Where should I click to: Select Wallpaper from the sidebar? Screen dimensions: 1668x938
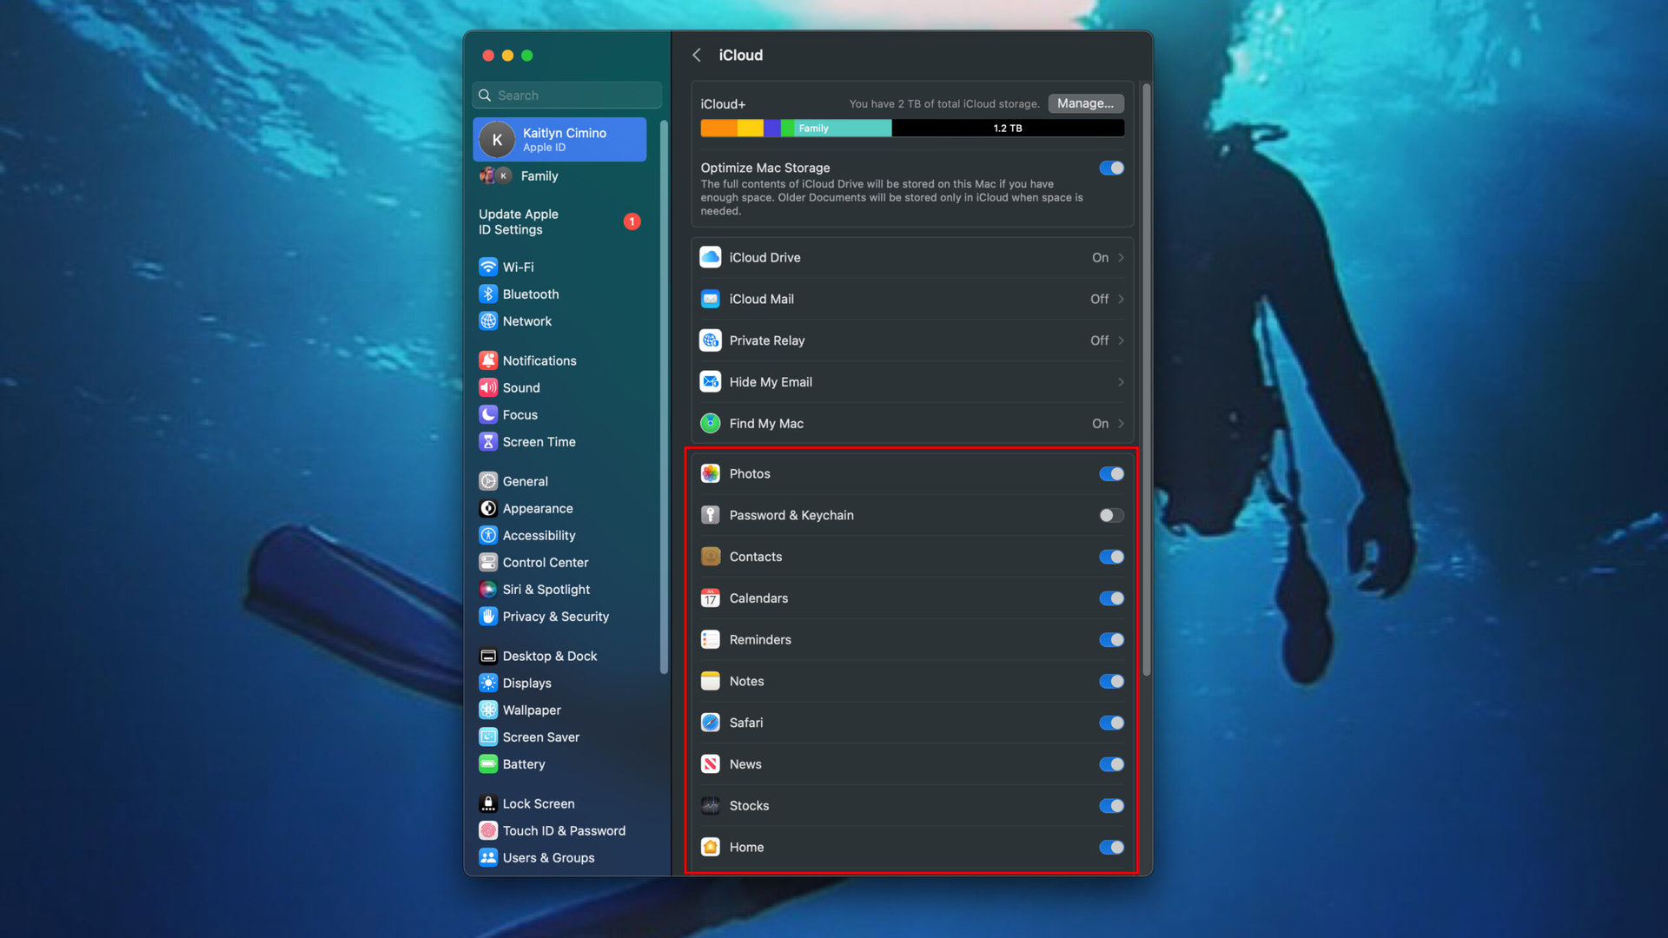pyautogui.click(x=531, y=710)
